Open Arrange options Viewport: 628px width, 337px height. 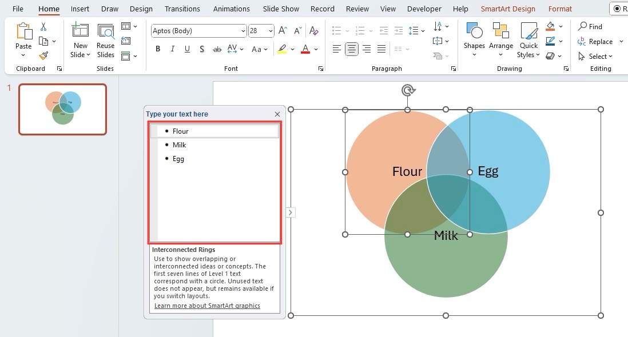click(500, 39)
